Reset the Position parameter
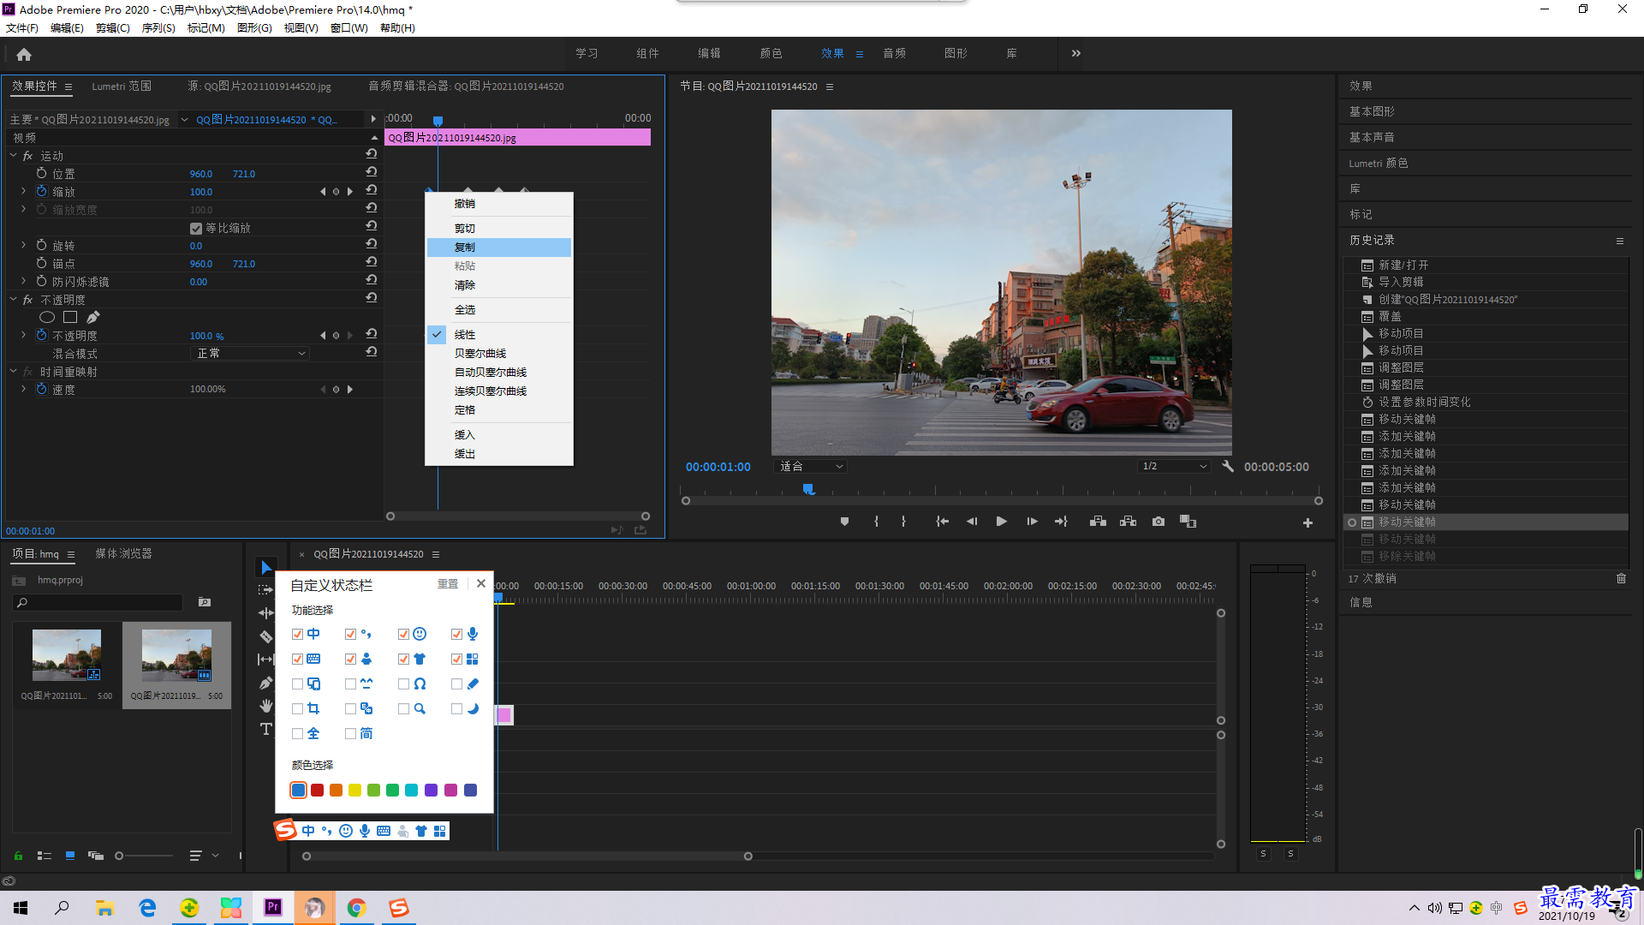Viewport: 1644px width, 925px height. click(372, 172)
